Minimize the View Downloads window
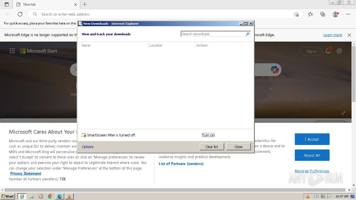The width and height of the screenshot is (356, 200). coord(241,24)
